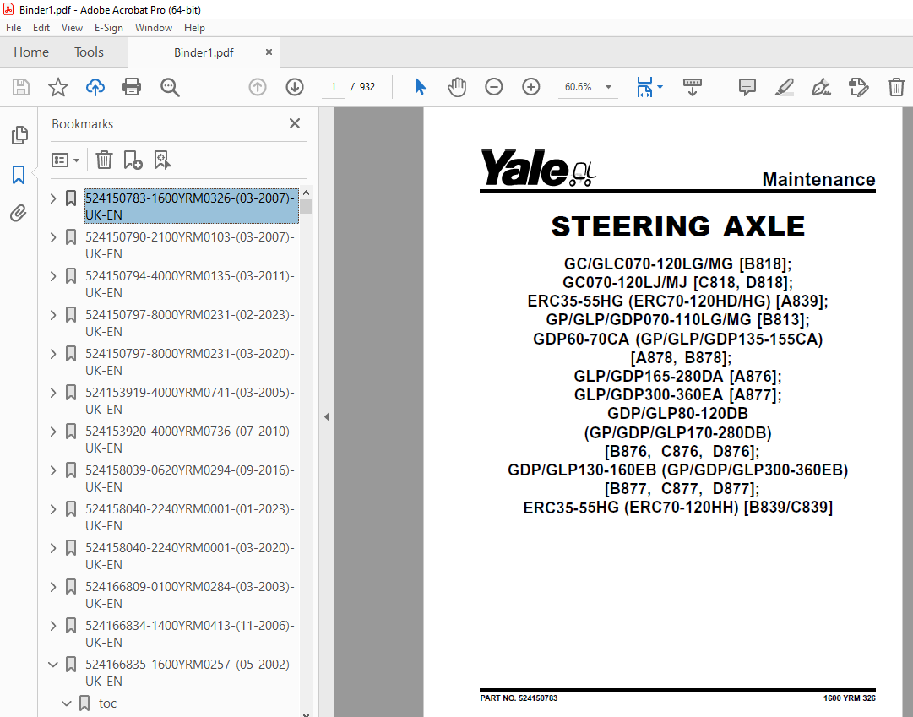Open the File menu
The image size is (913, 717).
tap(14, 27)
